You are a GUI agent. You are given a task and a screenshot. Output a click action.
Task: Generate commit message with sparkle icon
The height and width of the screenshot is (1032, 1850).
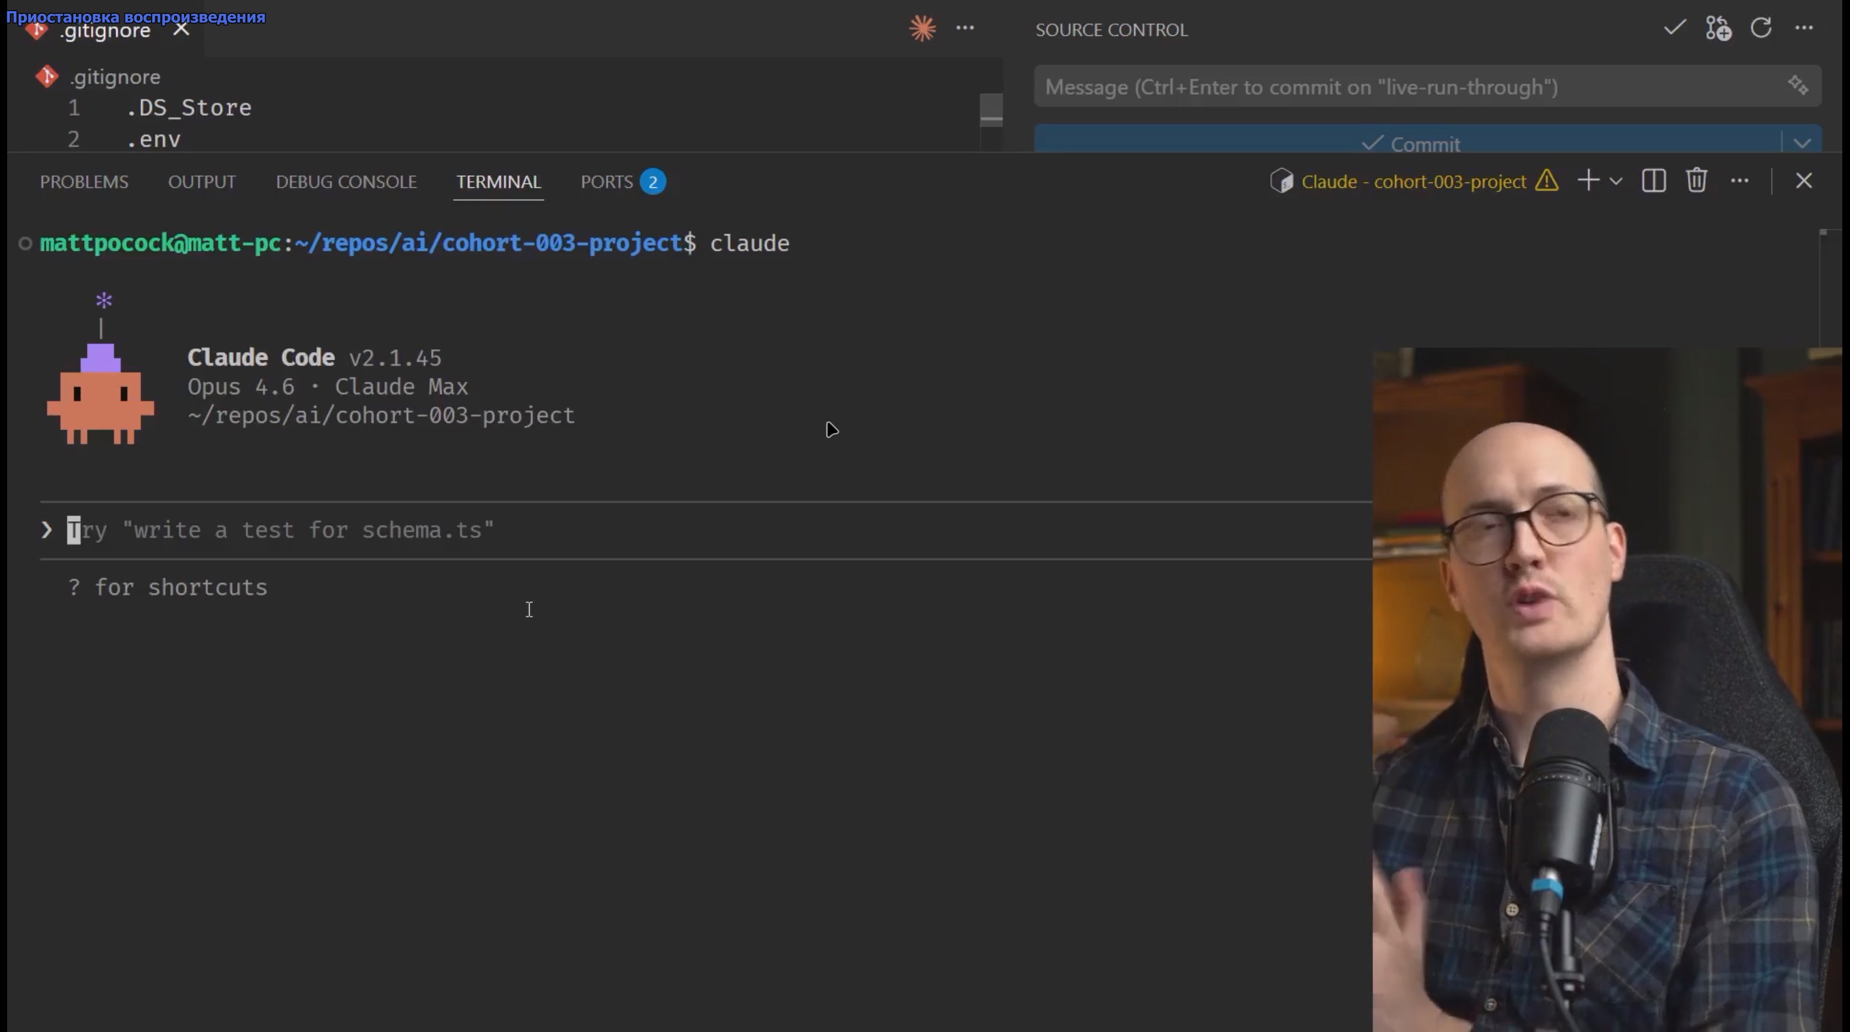(x=1798, y=85)
